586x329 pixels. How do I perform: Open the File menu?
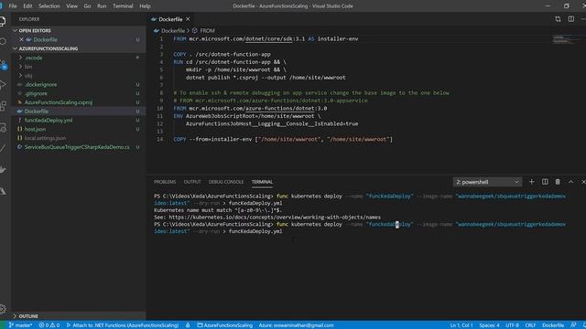[x=13, y=6]
